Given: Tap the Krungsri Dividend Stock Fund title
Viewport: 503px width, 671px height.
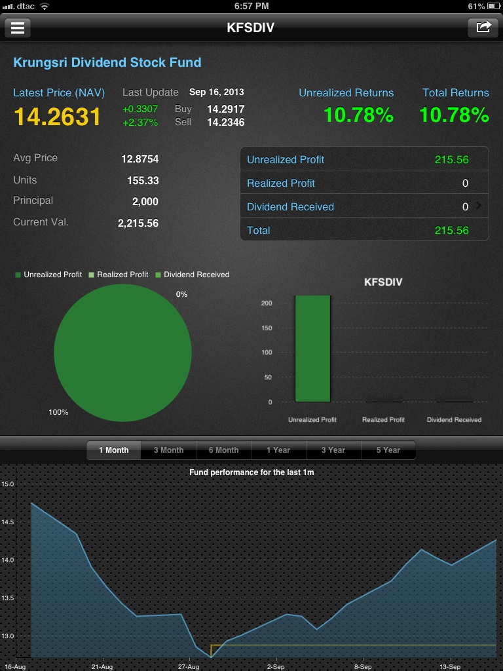Looking at the screenshot, I should (107, 62).
